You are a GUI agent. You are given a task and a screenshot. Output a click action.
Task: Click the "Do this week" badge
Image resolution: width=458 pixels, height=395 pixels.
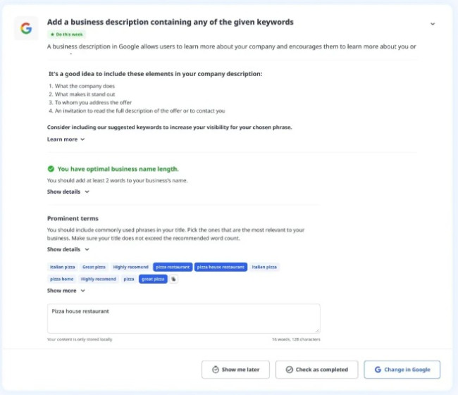[67, 34]
